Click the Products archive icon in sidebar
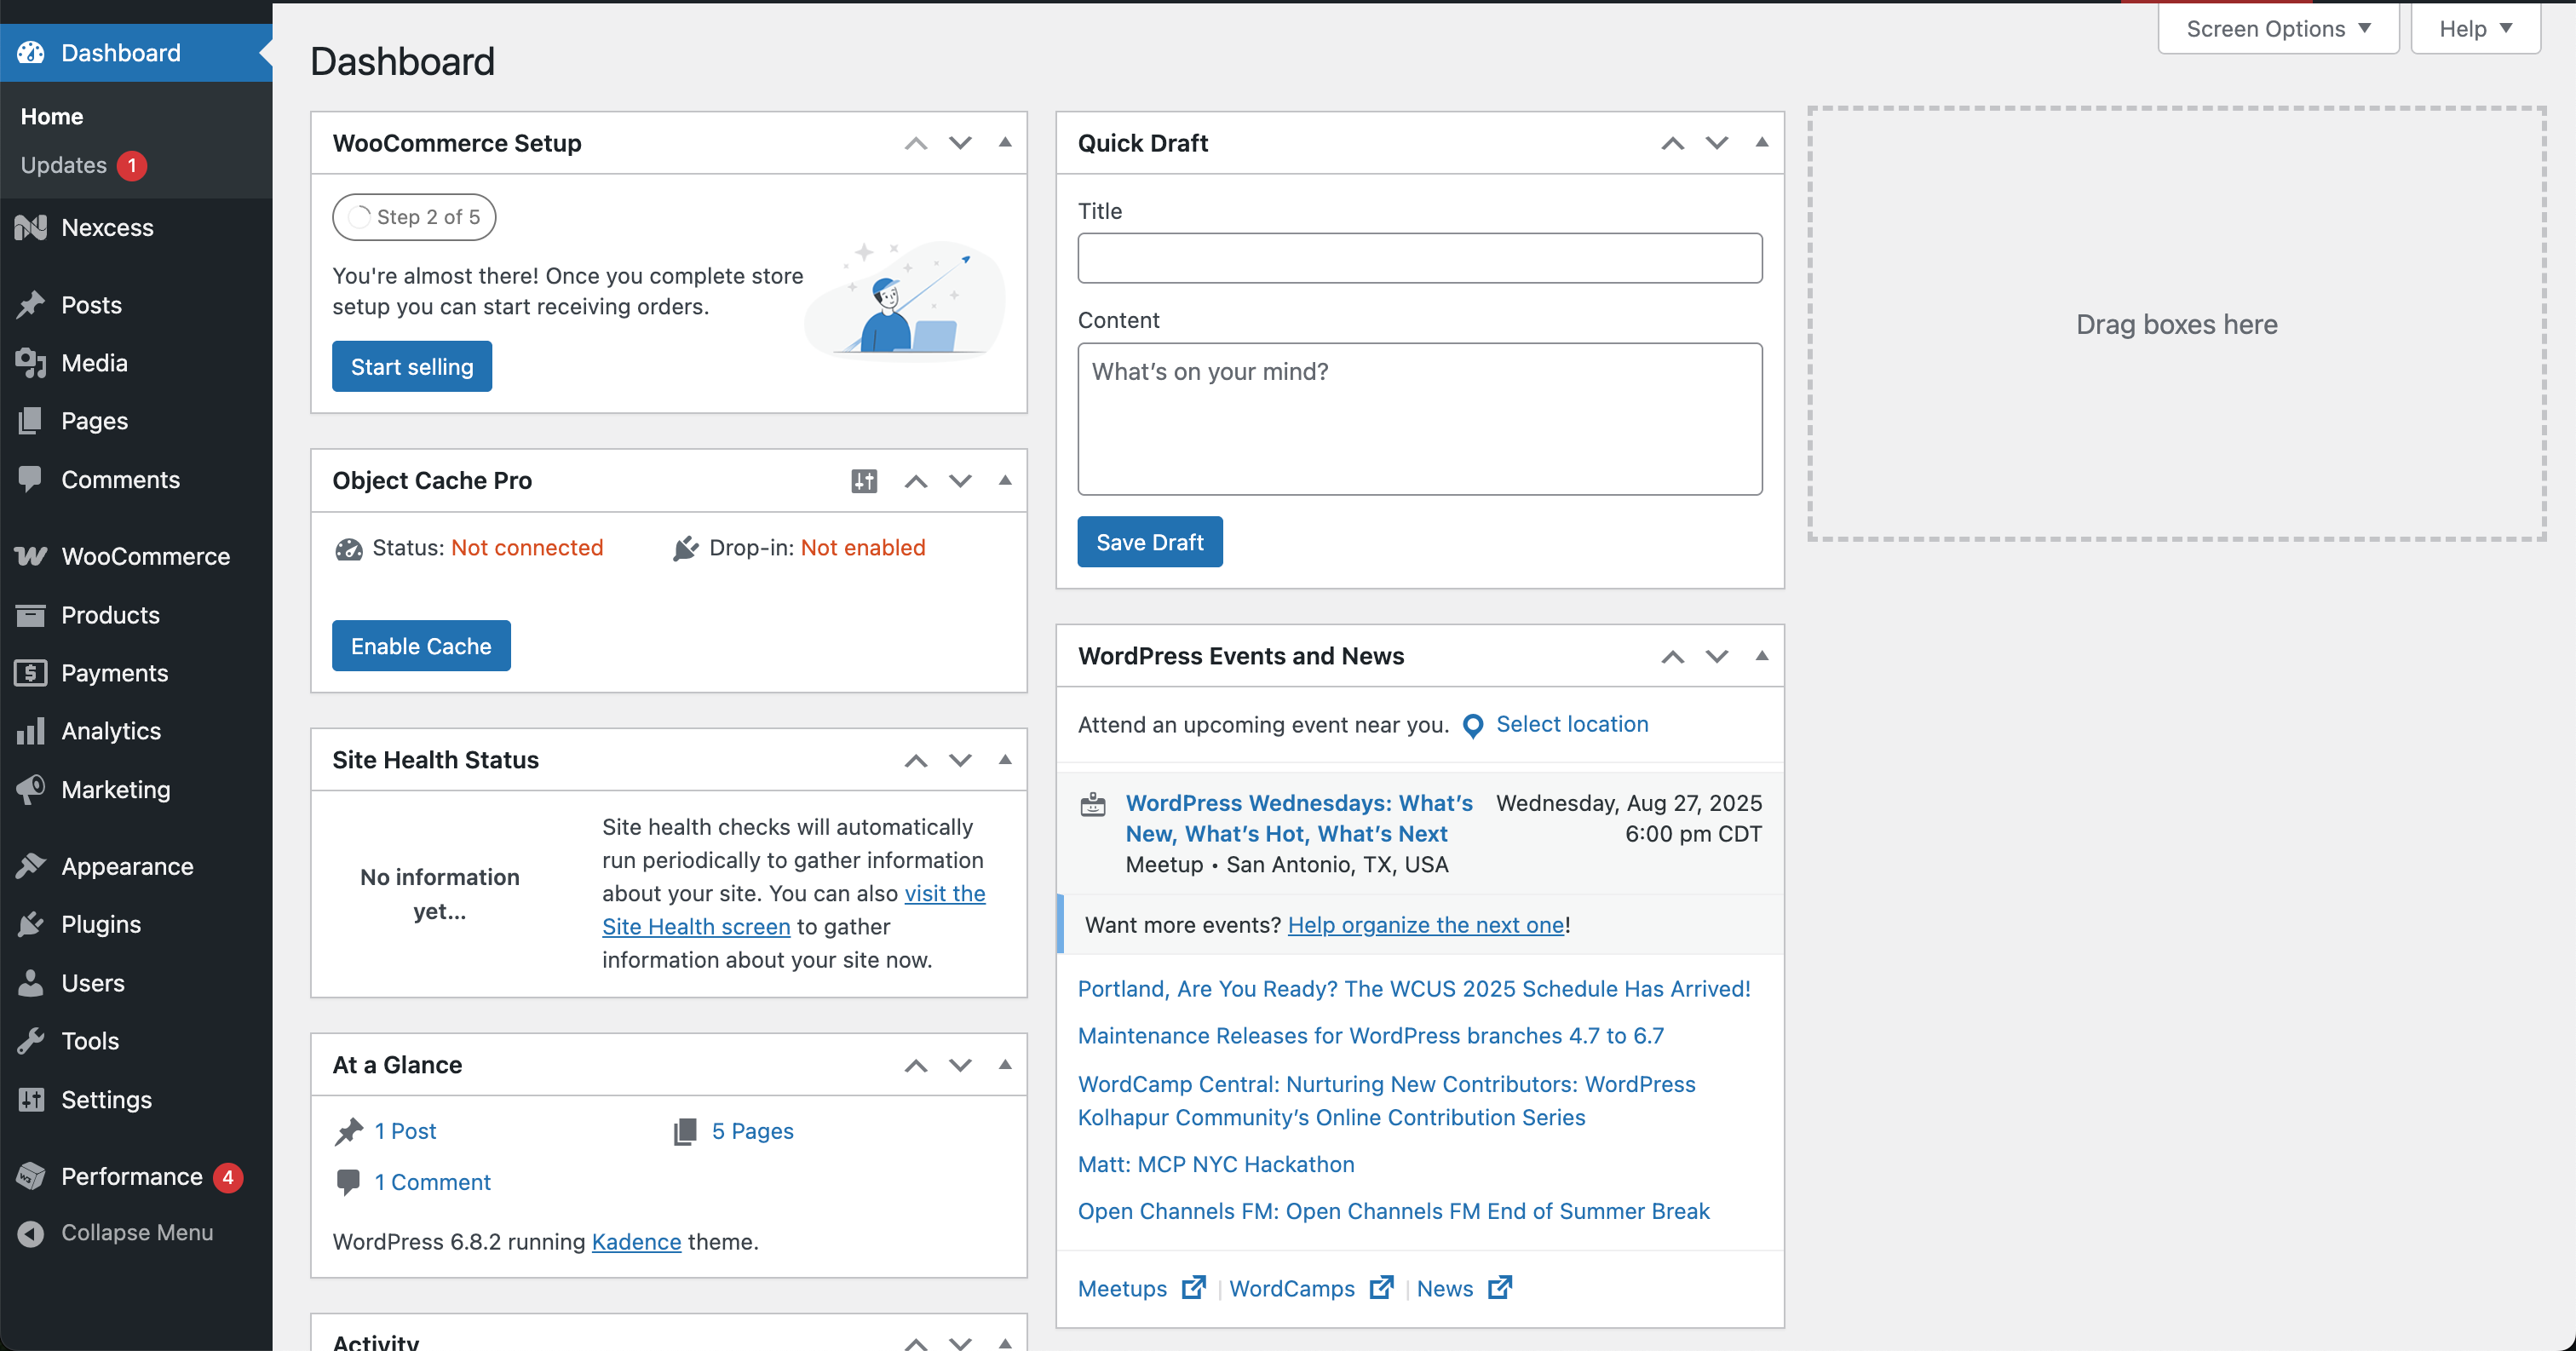 click(x=31, y=615)
